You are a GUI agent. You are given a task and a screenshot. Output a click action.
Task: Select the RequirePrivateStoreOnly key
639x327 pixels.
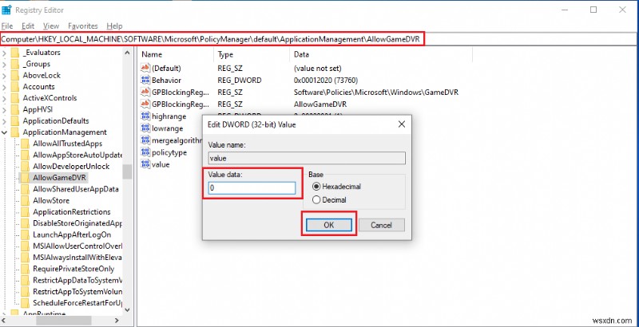[x=73, y=269]
